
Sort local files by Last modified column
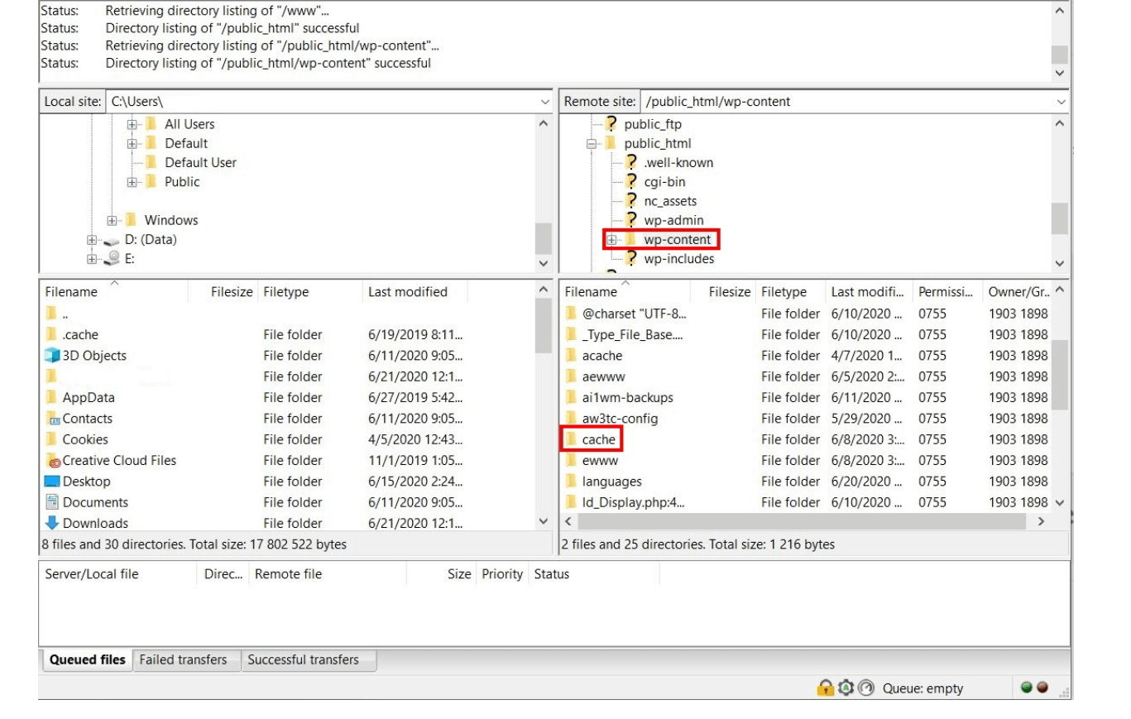tap(407, 292)
